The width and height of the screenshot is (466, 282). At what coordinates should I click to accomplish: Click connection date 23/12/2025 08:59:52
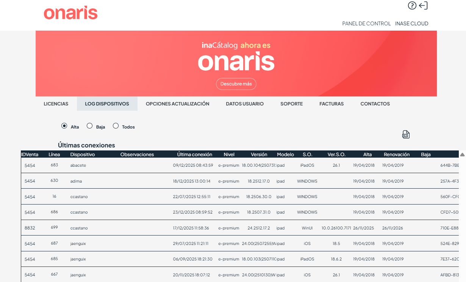193,212
